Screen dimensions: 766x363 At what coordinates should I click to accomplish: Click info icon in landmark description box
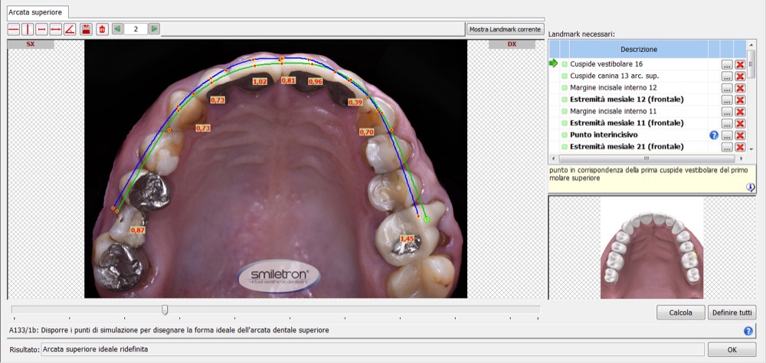point(751,187)
